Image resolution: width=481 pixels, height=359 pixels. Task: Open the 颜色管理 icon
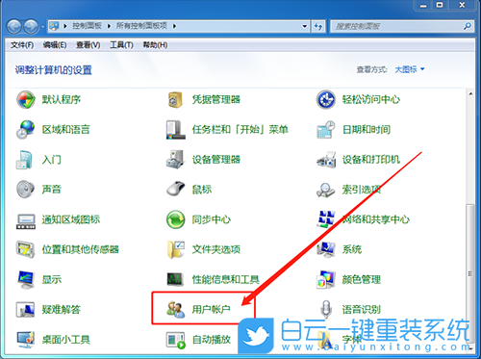[326, 279]
